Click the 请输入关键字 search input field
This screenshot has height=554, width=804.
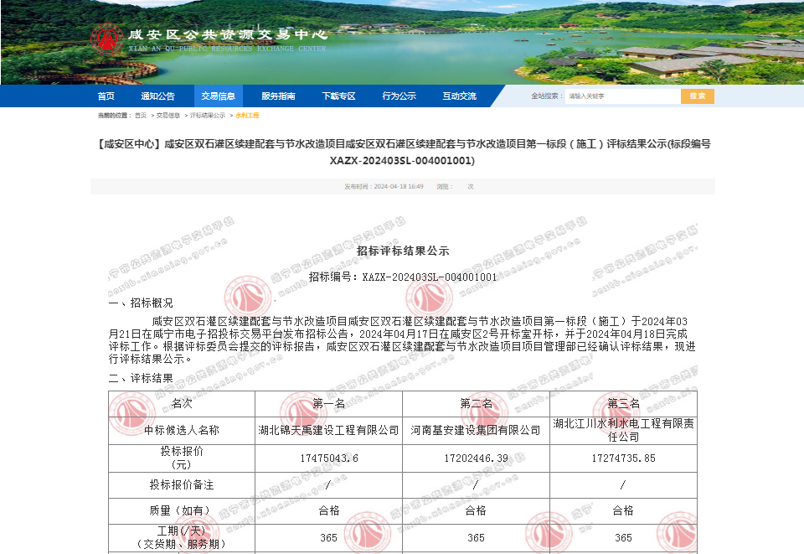point(623,96)
